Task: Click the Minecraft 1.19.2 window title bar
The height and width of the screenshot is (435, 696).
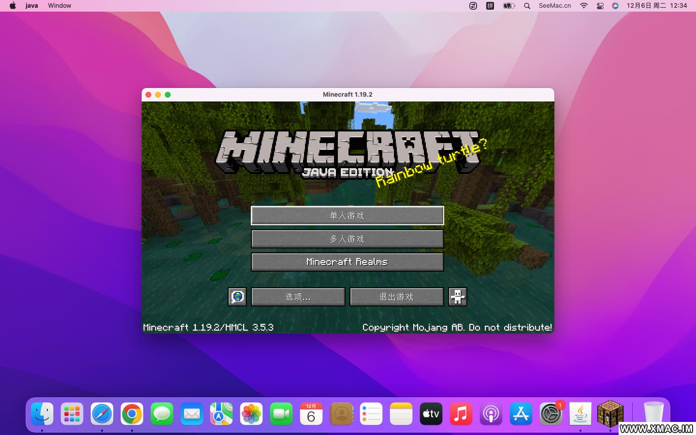Action: point(348,95)
